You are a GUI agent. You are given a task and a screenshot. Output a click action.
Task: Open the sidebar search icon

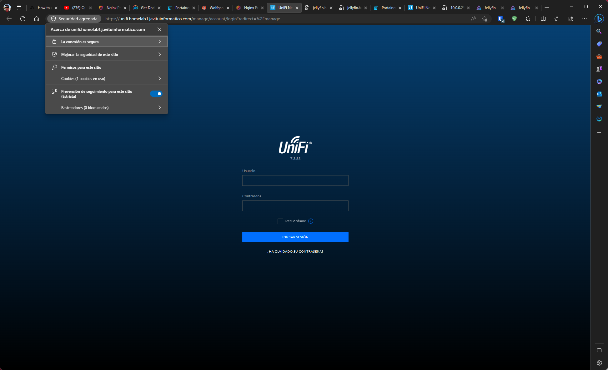coord(599,31)
